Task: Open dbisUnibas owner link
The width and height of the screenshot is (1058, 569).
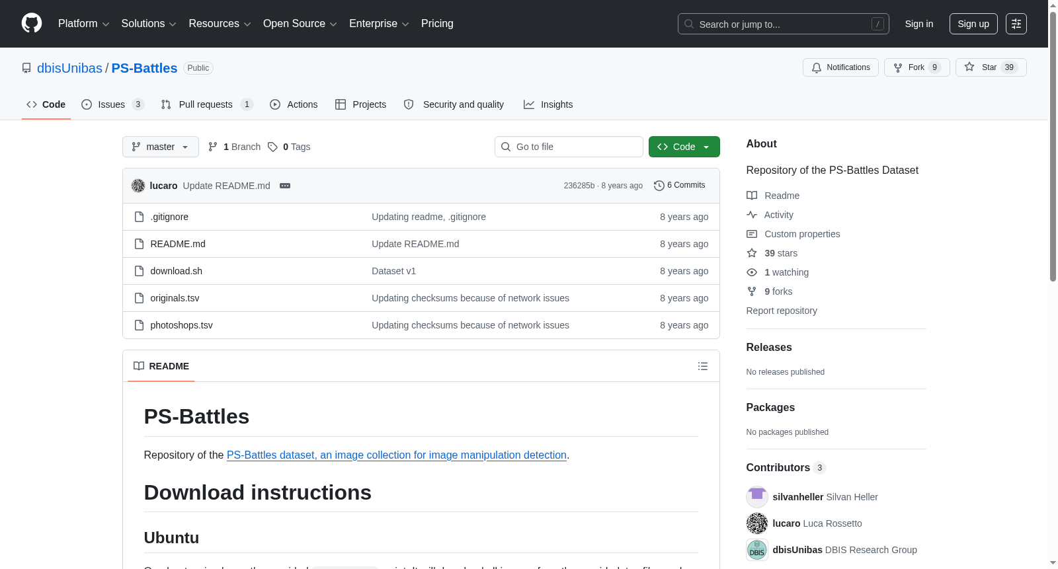Action: 69,68
